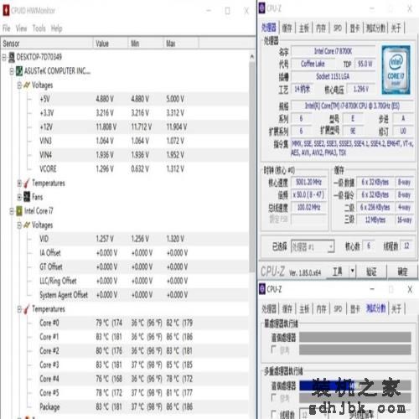Click the HWMonitor vertical scrollbar thumb
This screenshot has width=419, height=419.
[x=251, y=166]
